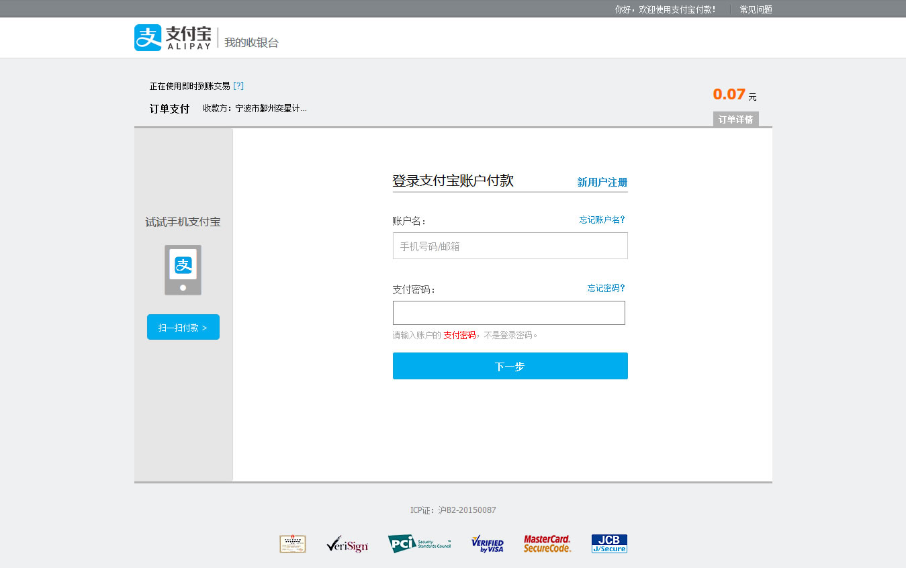The height and width of the screenshot is (568, 906).
Task: Click 忘记账户名? link
Action: 602,220
